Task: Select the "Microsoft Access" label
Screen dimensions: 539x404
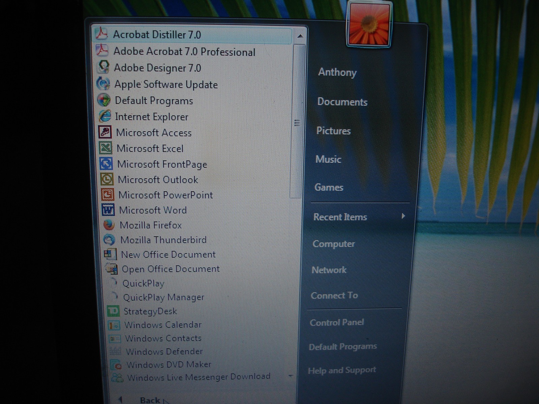Action: click(x=154, y=133)
